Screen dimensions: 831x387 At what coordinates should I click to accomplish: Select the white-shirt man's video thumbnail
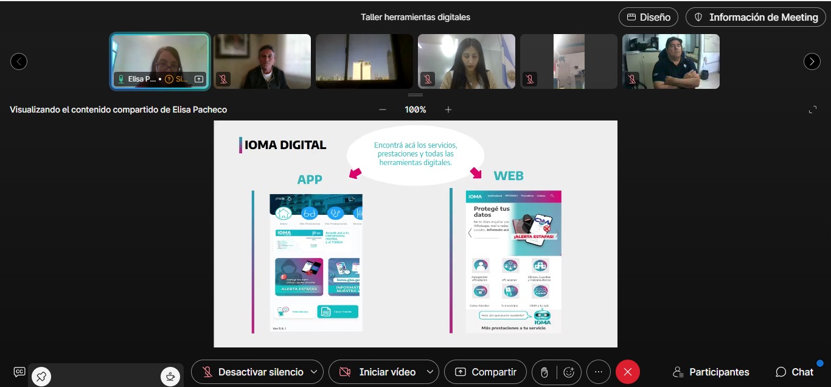click(x=262, y=61)
